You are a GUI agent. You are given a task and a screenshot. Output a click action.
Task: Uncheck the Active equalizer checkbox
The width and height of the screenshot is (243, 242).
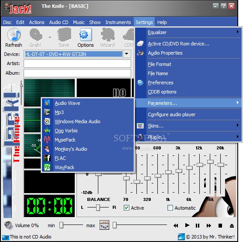[x=126, y=208]
